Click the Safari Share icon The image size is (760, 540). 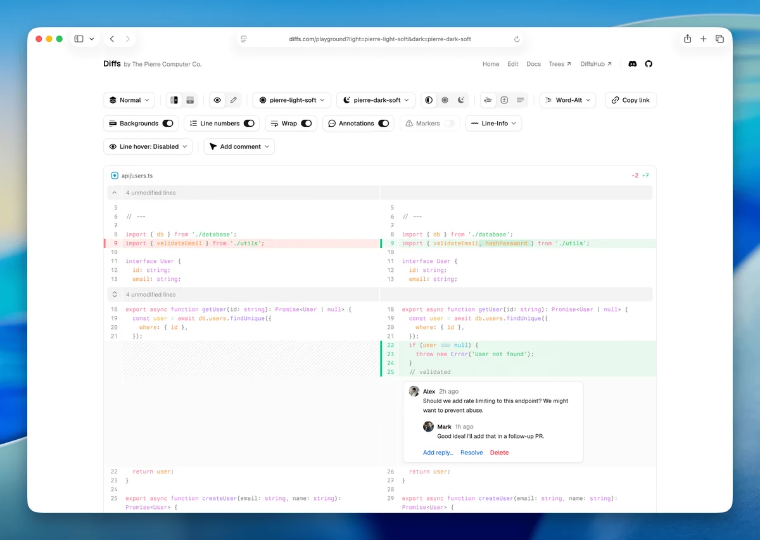(x=687, y=39)
